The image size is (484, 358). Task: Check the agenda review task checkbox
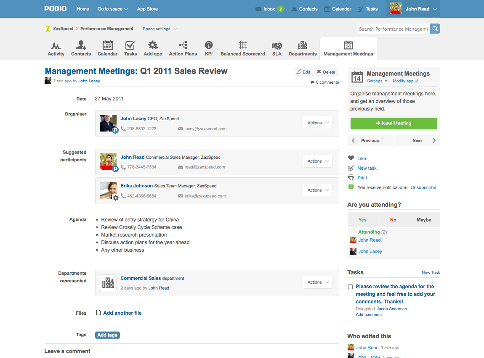(350, 287)
